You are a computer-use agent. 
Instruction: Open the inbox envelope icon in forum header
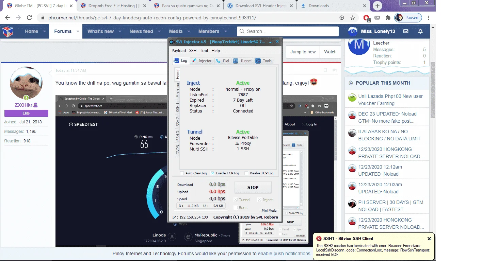pos(406,31)
